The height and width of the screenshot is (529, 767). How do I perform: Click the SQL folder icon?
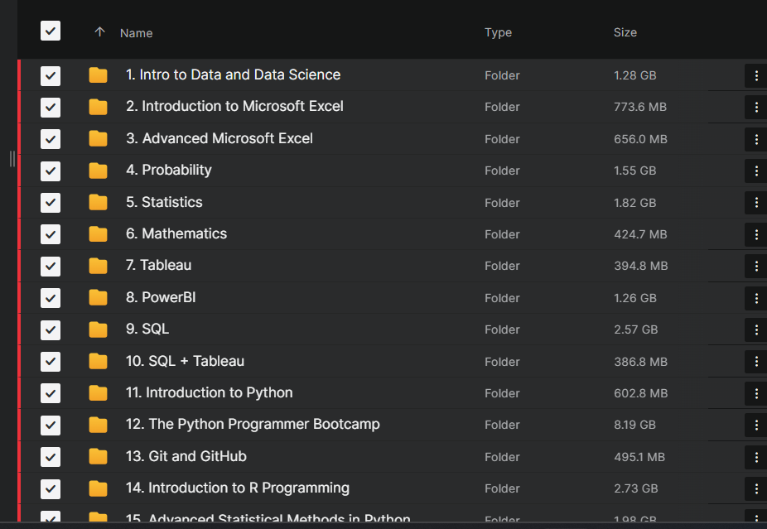click(x=98, y=329)
